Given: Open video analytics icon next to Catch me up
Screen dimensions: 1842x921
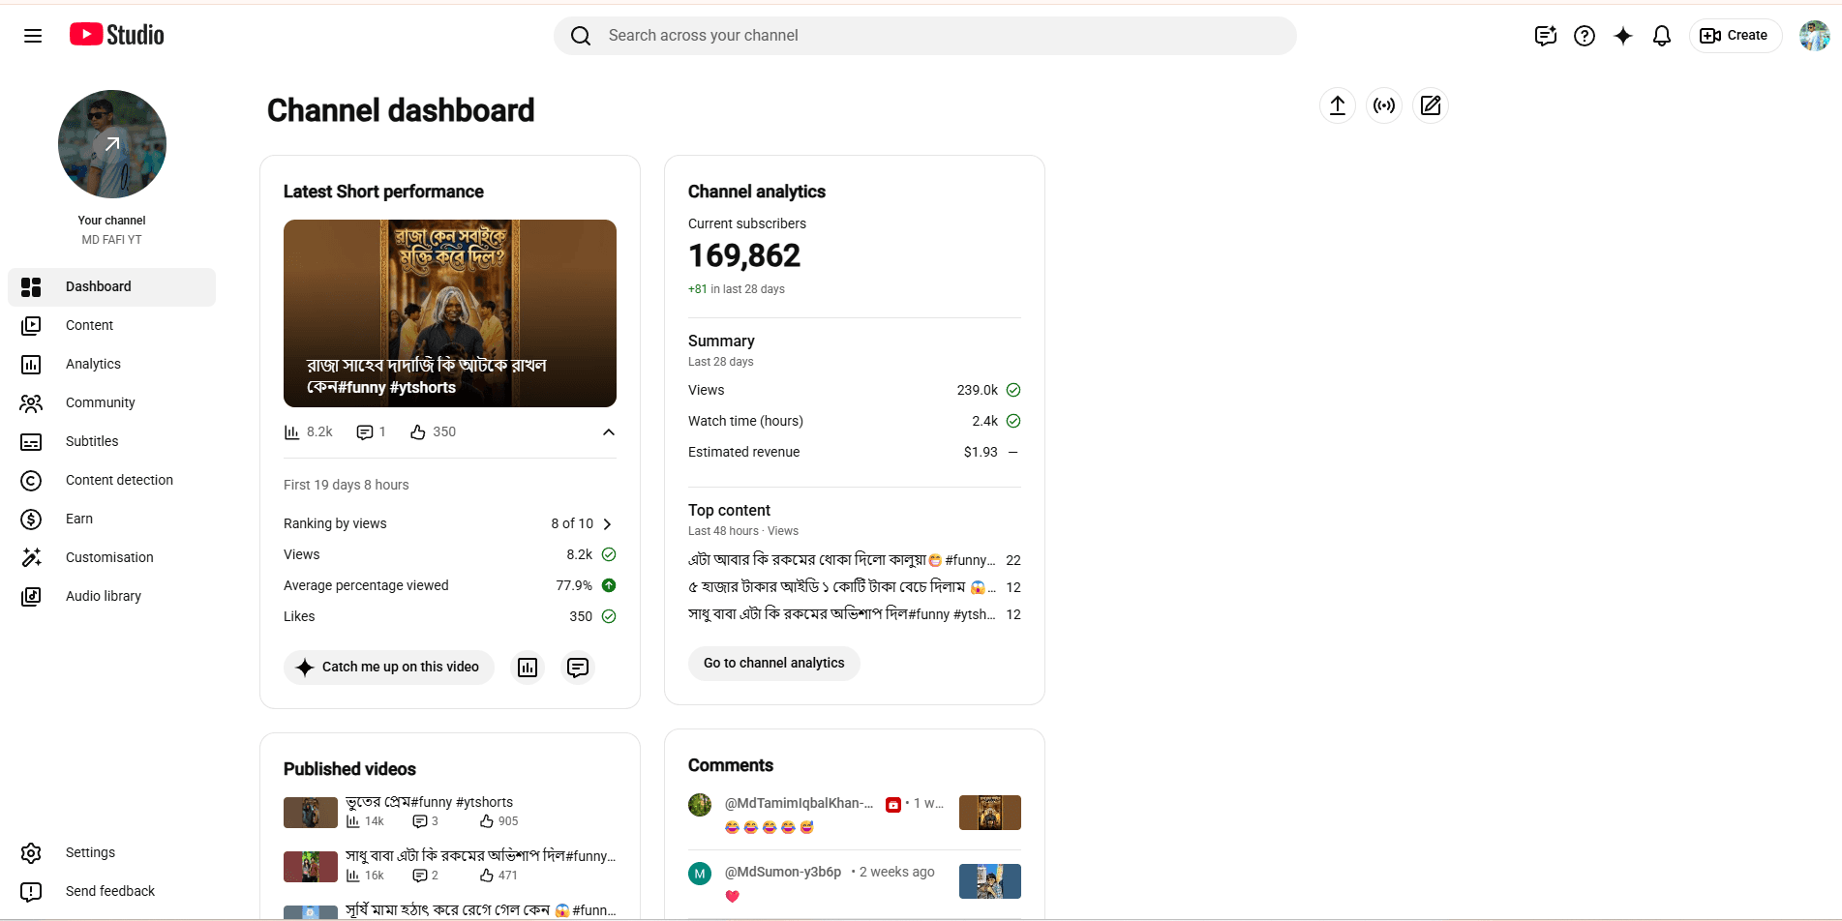Looking at the screenshot, I should coord(528,668).
